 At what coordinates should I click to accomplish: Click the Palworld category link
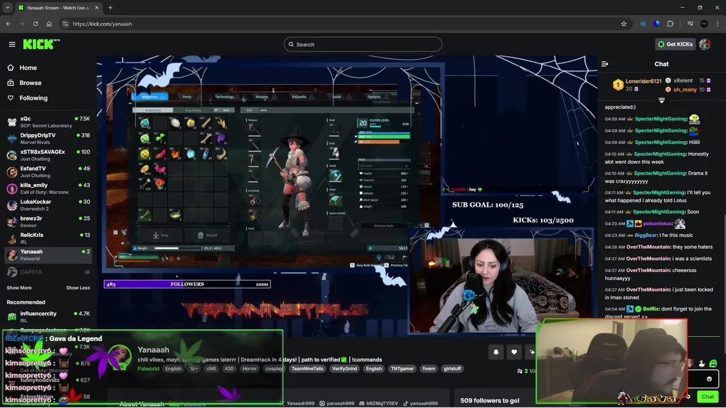coord(148,368)
